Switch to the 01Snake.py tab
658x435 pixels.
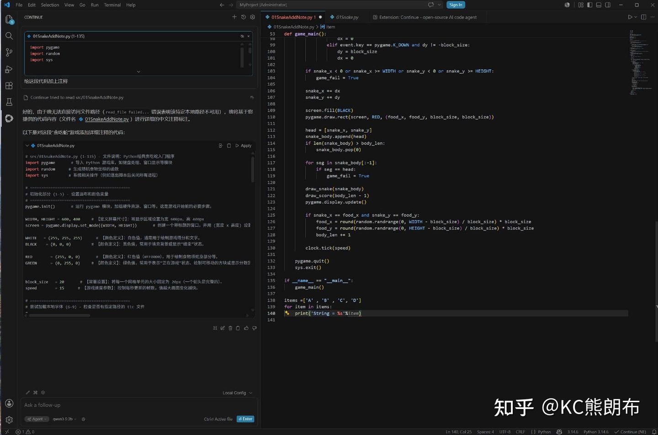coord(347,17)
